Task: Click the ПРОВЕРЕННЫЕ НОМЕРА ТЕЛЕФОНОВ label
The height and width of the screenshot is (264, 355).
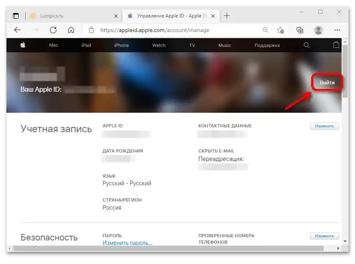Action: tap(226, 239)
